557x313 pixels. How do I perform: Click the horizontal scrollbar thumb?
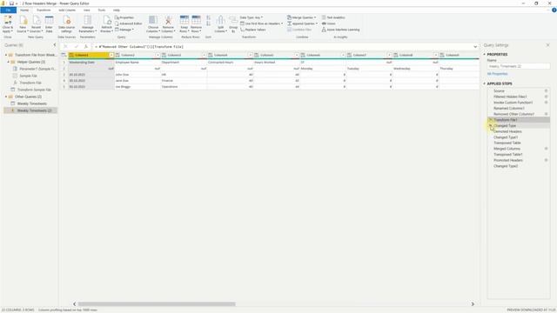[x=157, y=304]
